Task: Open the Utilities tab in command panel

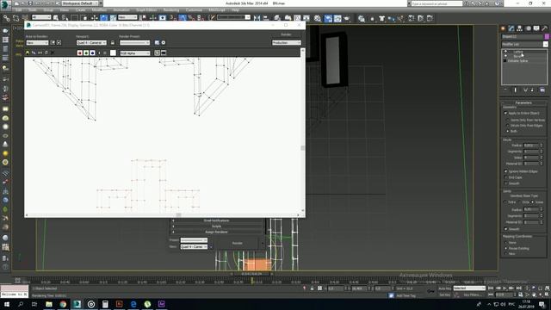Action: point(545,28)
